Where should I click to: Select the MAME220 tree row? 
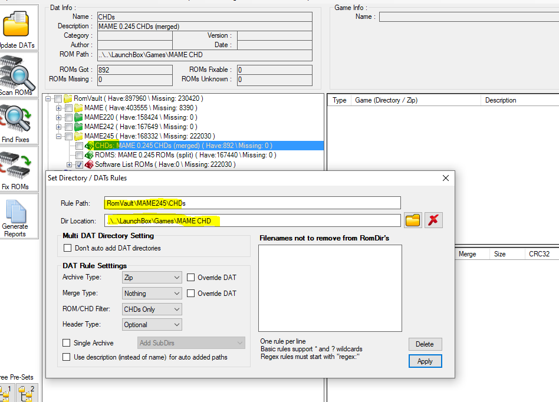pos(140,117)
